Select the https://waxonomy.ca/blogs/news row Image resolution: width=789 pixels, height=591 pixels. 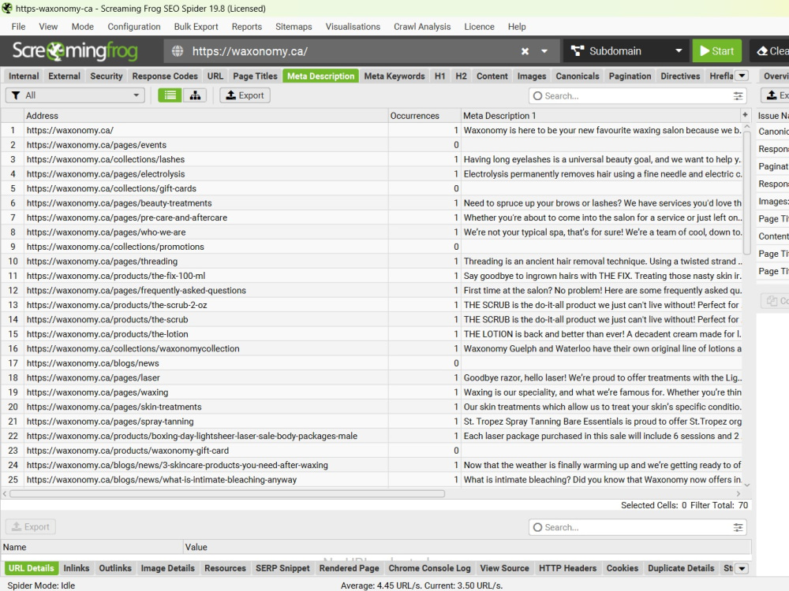coord(372,362)
